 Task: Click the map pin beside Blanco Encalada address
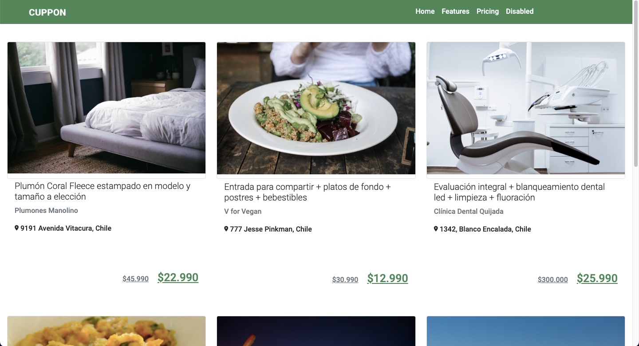point(436,229)
